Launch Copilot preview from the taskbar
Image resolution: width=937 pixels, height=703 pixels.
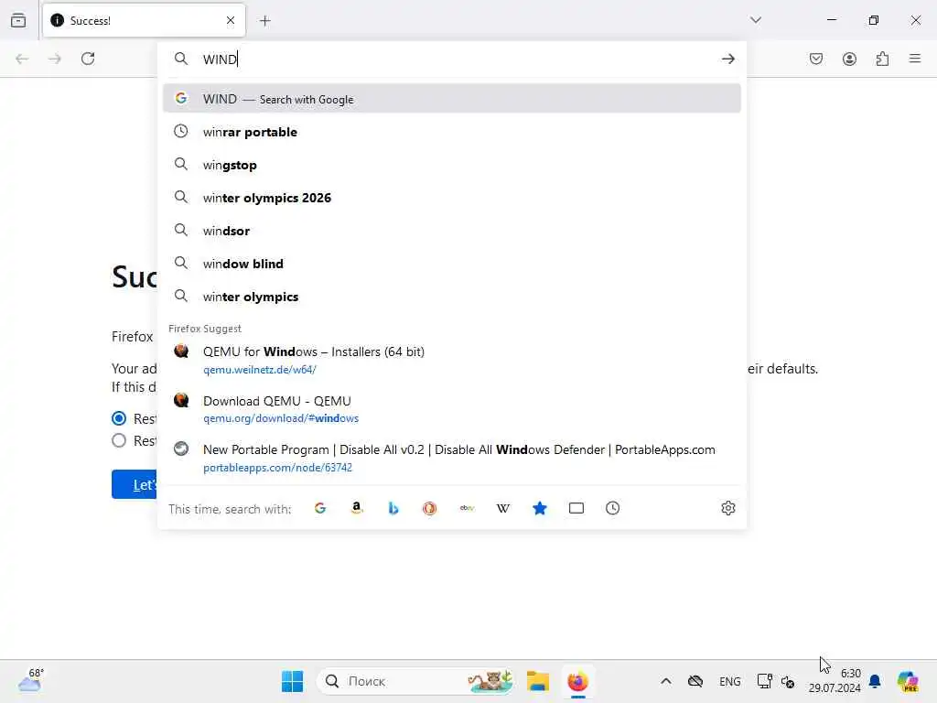[x=908, y=681]
